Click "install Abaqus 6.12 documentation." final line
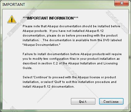This screenshot has height=112, width=131. coord(49,87)
